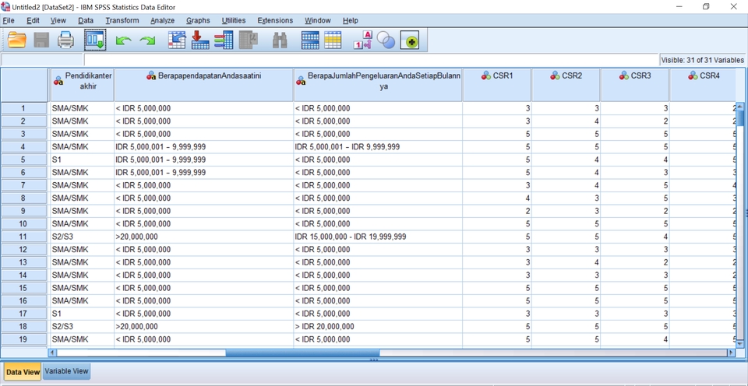Screen dimensions: 748x386
Task: Click the >20,000,000 income cell in row 18
Action: tap(203, 326)
